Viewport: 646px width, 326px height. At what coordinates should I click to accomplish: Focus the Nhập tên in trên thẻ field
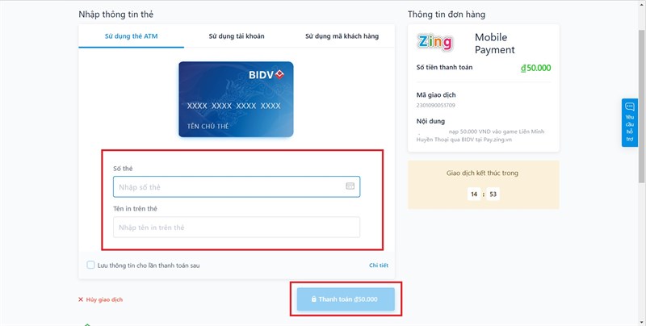237,228
